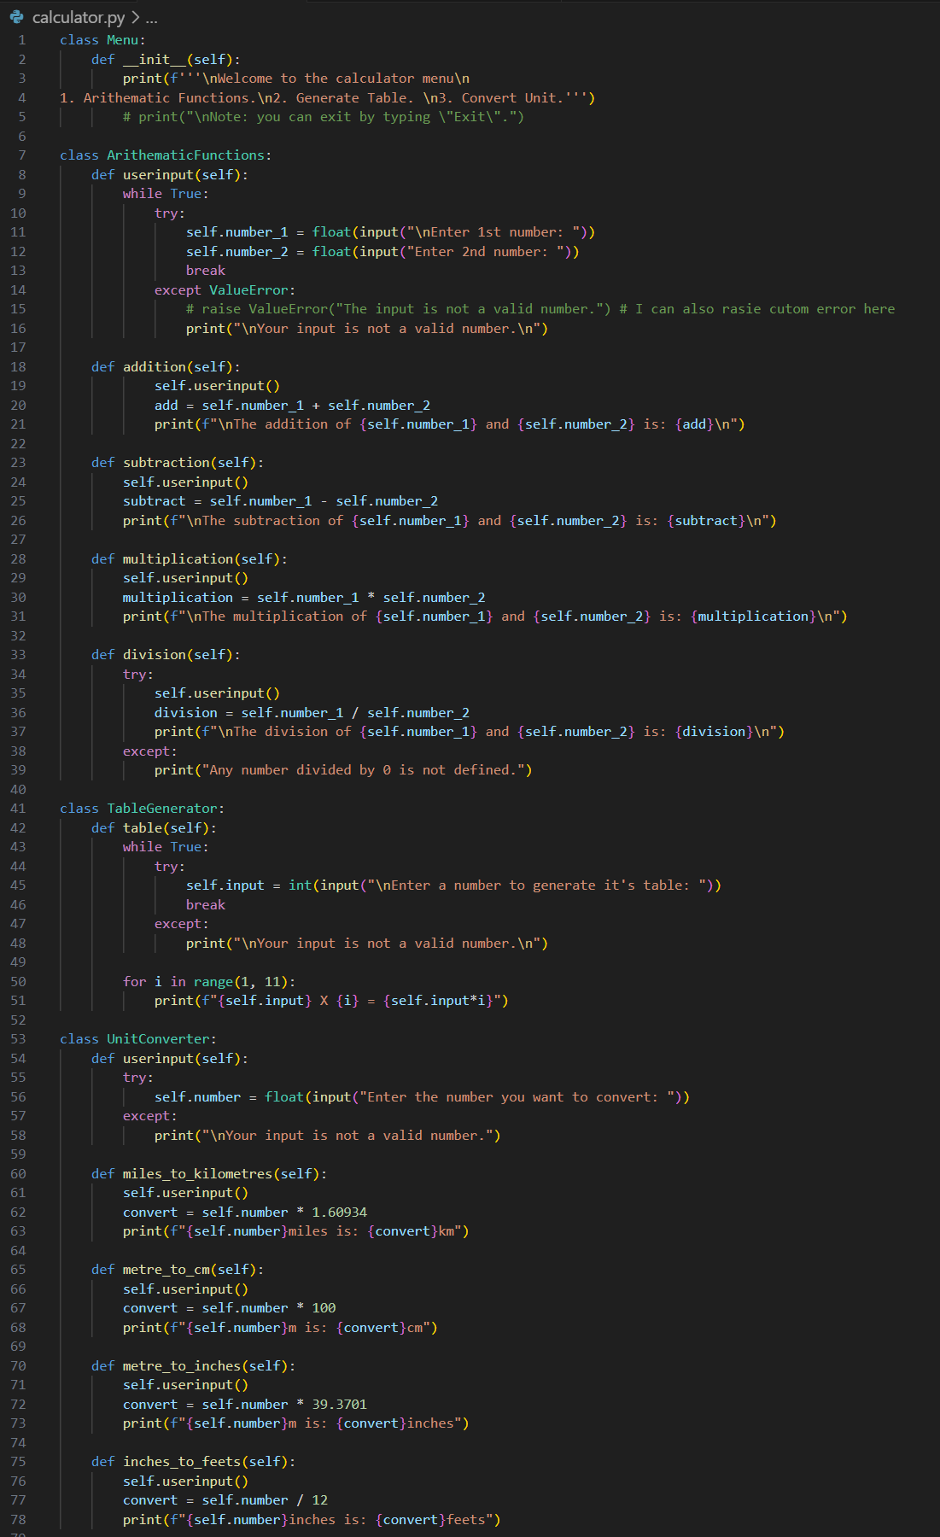Click line number 1 in the gutter
940x1537 pixels.
[x=21, y=40]
